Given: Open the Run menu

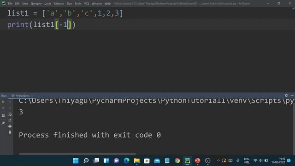Looking at the screenshot, I should (70, 4).
